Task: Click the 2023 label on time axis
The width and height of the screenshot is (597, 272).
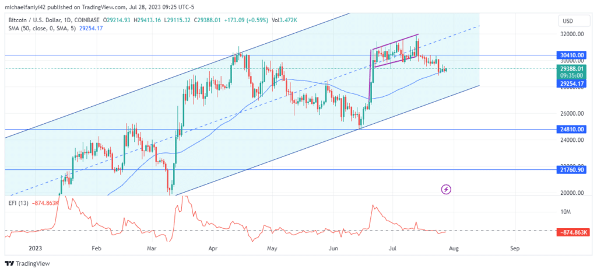Action: click(x=35, y=249)
